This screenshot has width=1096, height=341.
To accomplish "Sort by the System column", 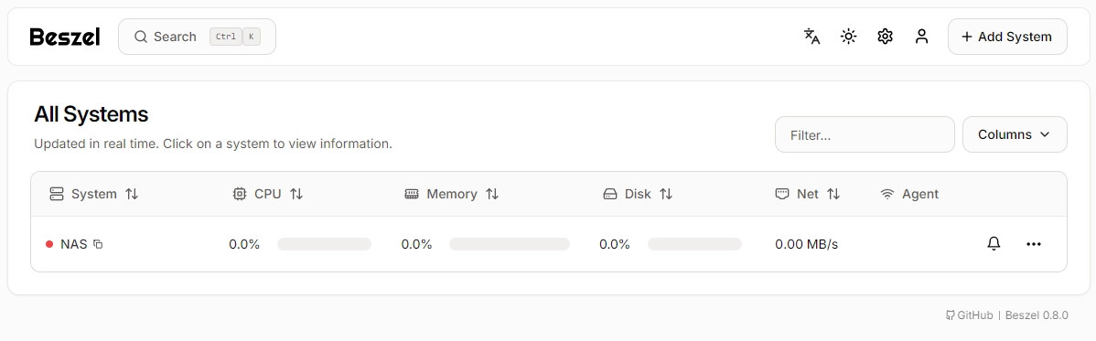I will (x=93, y=194).
